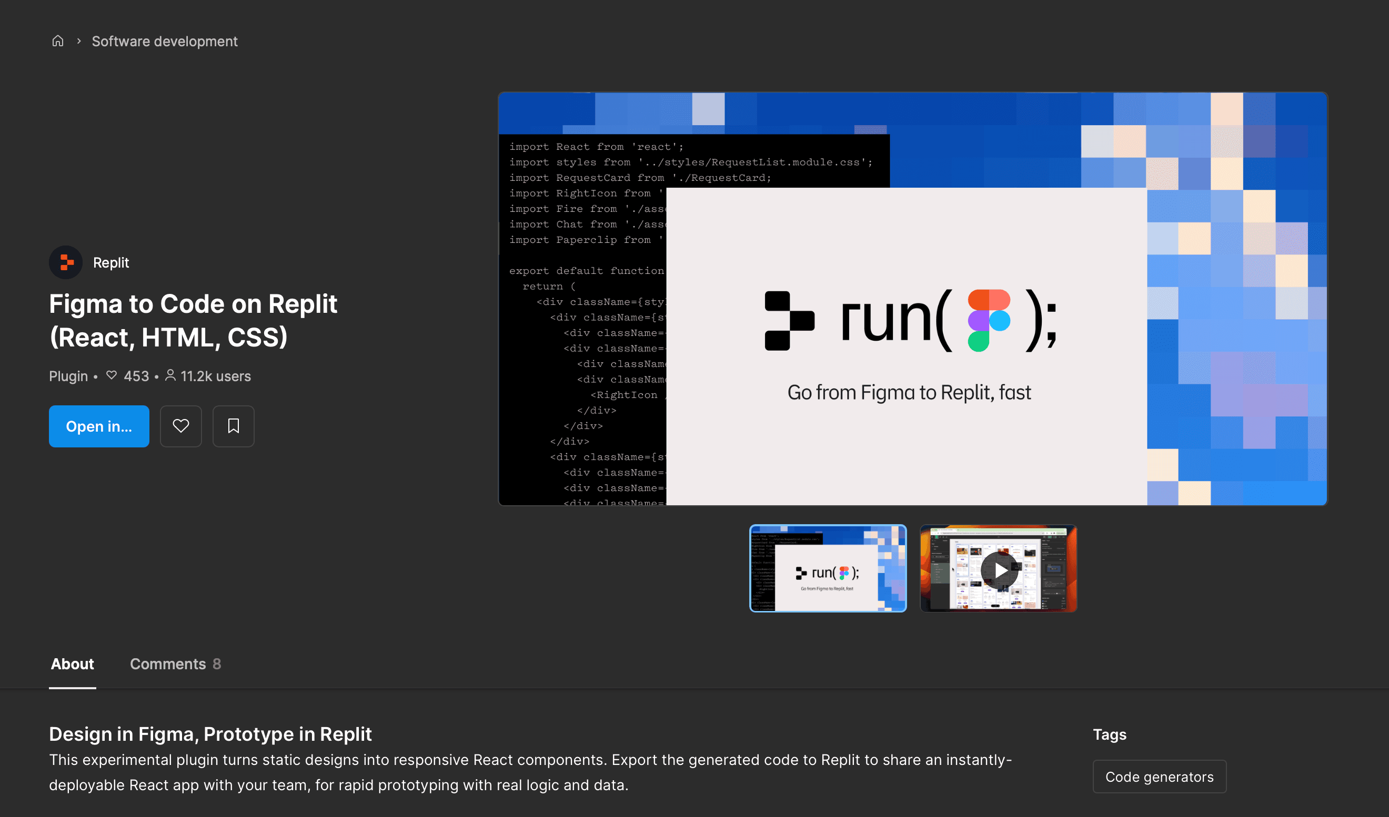Click the black Replit logo in cover
The width and height of the screenshot is (1389, 817).
coord(789,321)
